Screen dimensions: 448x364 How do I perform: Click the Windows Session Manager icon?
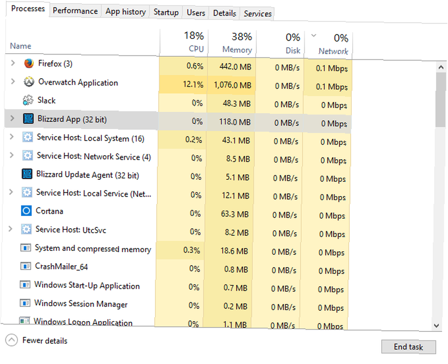(x=25, y=303)
